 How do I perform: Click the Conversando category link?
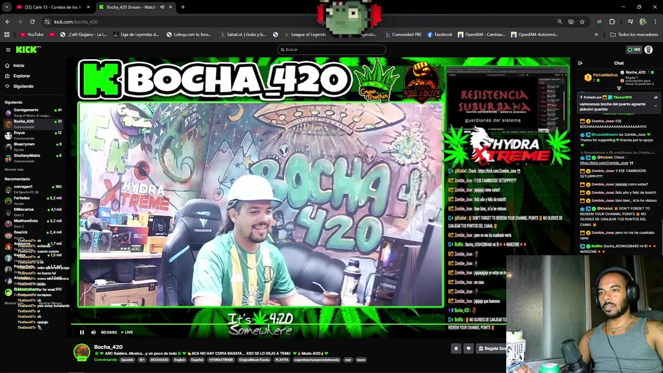click(106, 360)
